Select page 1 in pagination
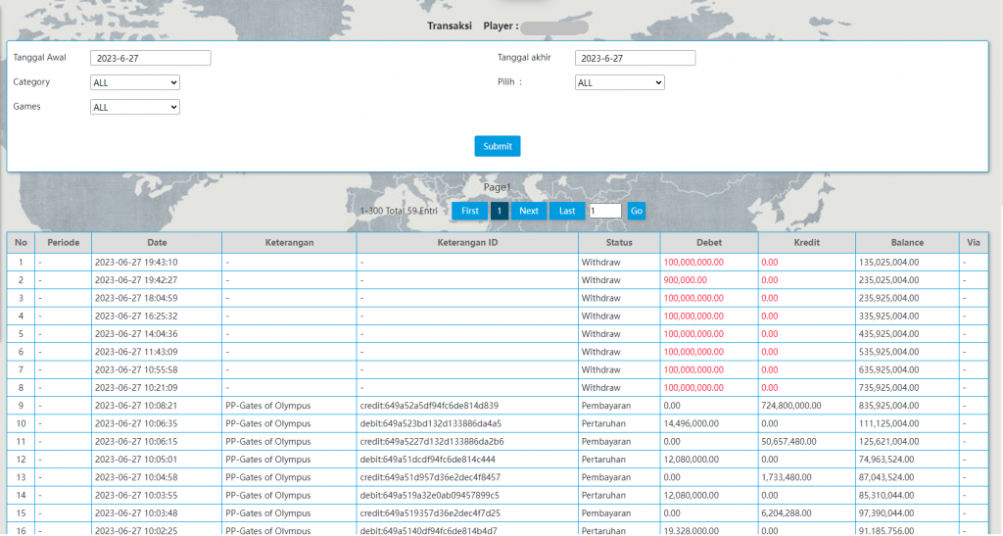This screenshot has width=1003, height=536. click(499, 211)
